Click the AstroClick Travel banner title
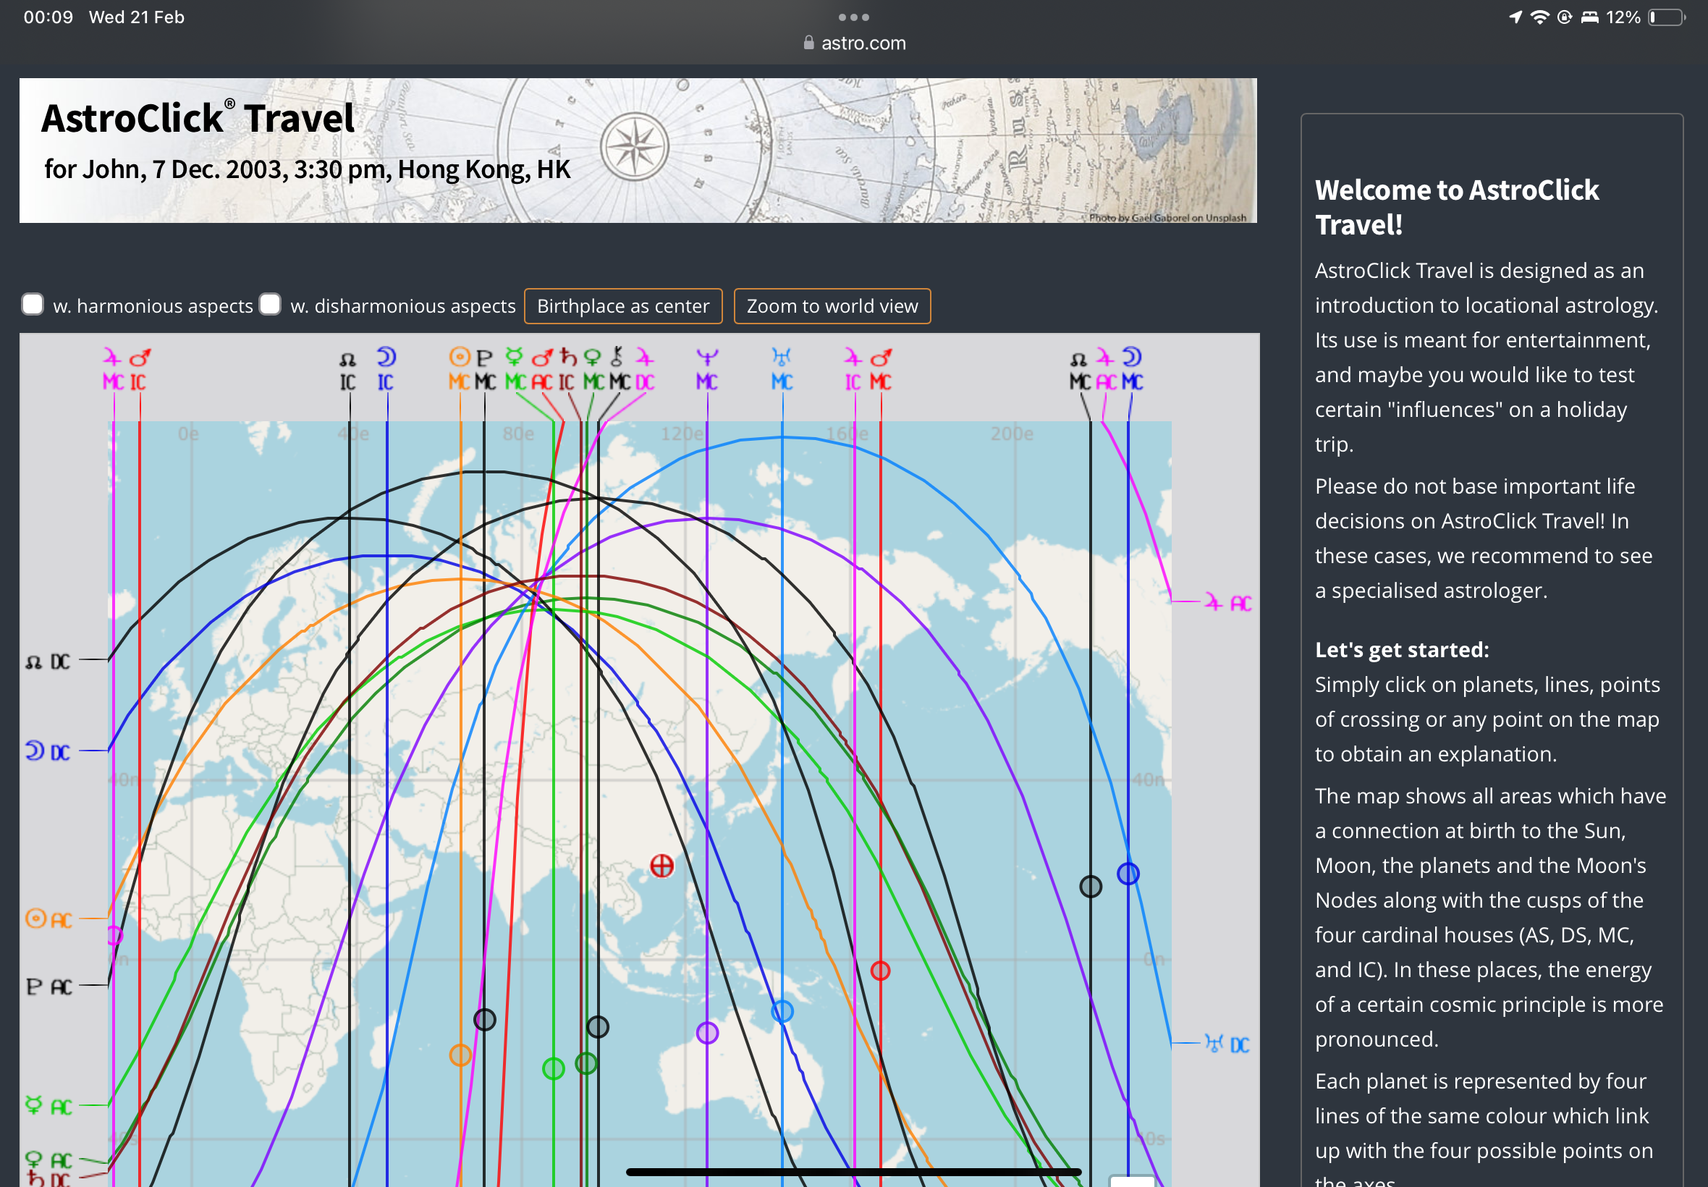 (198, 118)
